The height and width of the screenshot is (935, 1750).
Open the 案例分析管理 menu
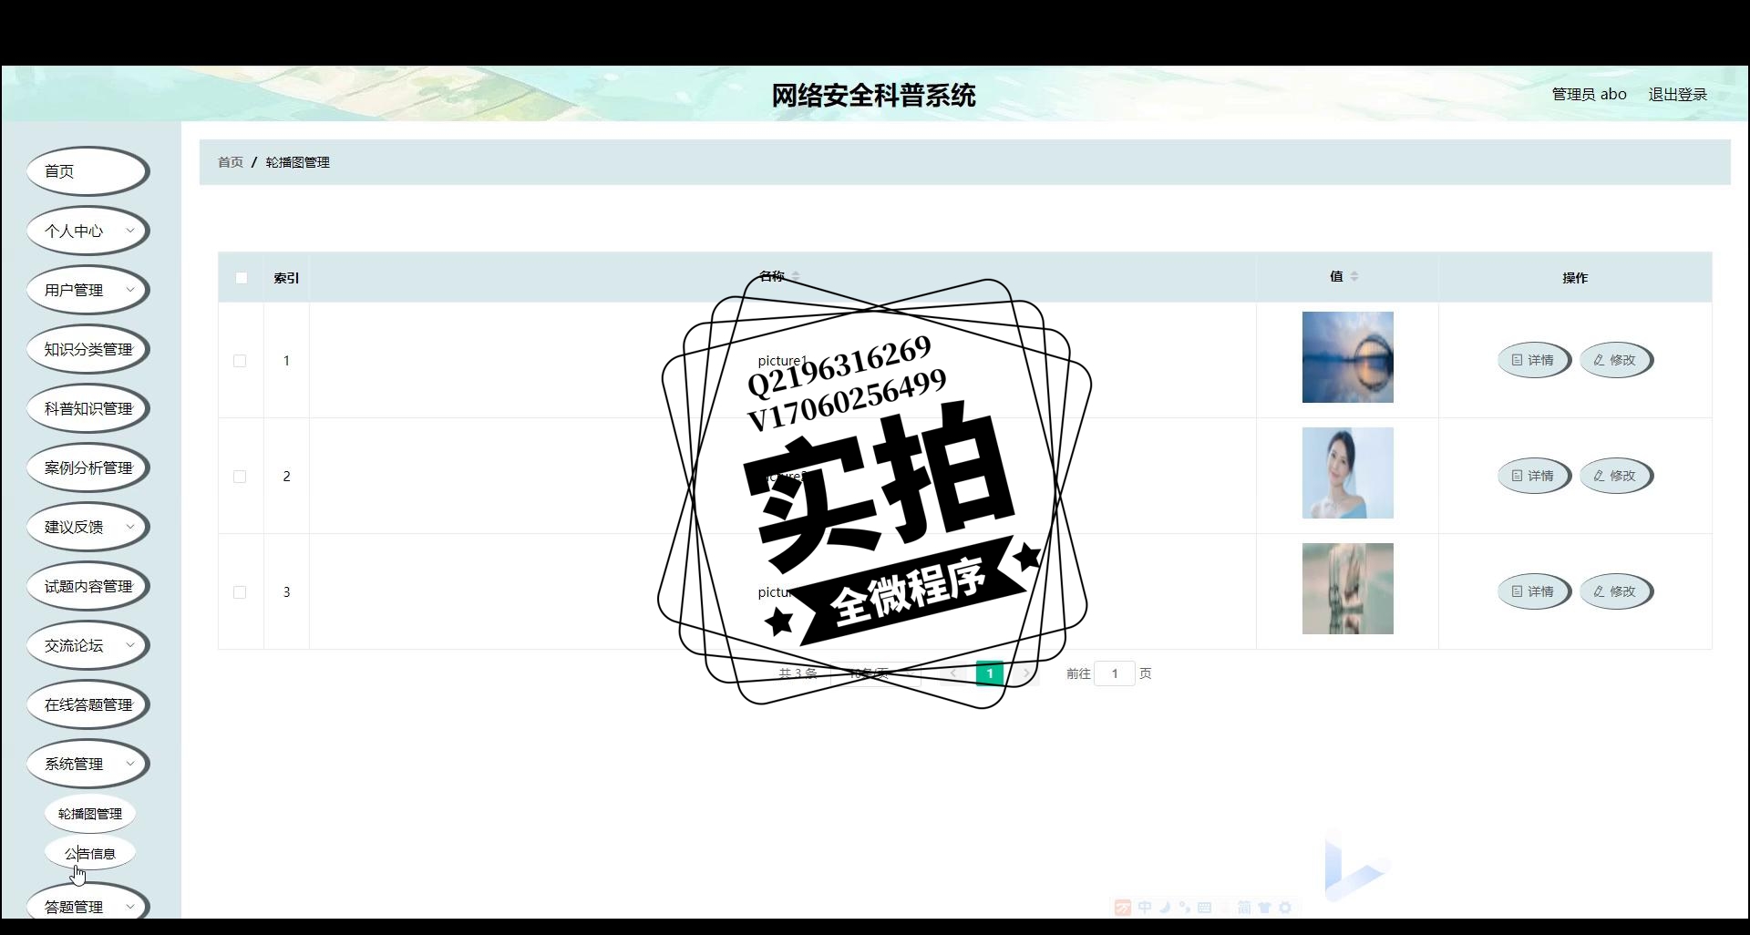[x=87, y=467]
